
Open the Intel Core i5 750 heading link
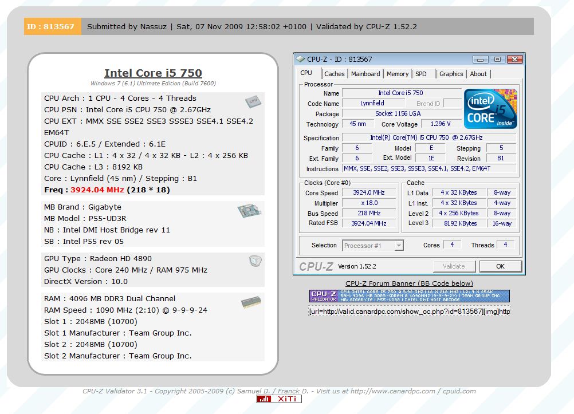pyautogui.click(x=153, y=73)
